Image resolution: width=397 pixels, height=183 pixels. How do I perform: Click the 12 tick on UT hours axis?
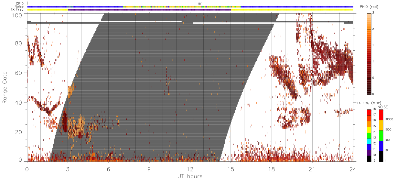tap(190, 169)
